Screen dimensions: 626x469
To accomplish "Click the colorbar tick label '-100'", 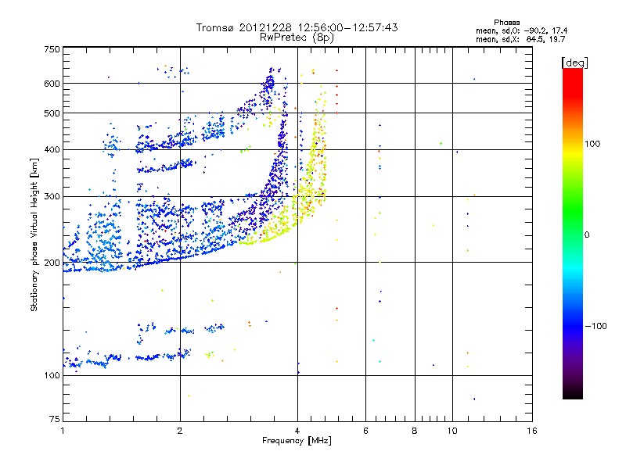I will click(595, 326).
